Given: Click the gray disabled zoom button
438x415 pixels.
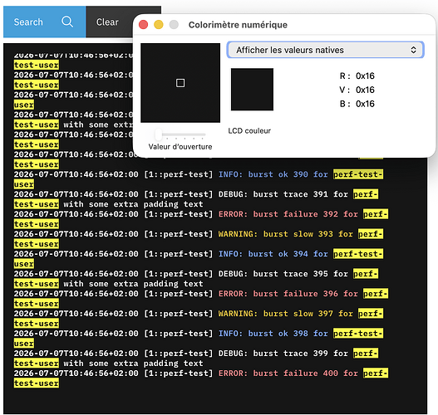Looking at the screenshot, I should pyautogui.click(x=174, y=25).
